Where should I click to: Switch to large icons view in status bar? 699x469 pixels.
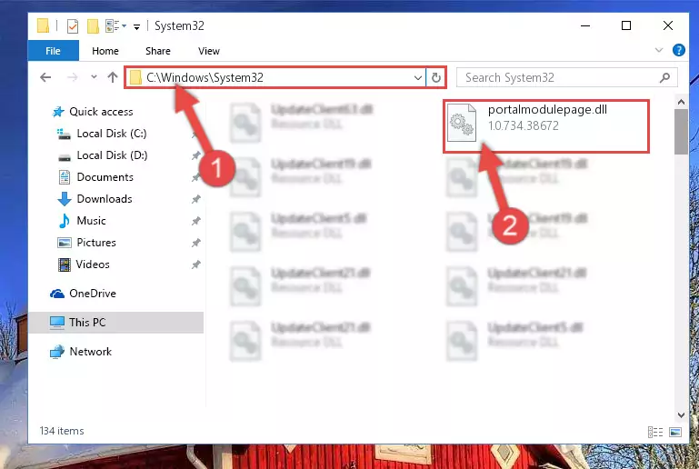675,432
